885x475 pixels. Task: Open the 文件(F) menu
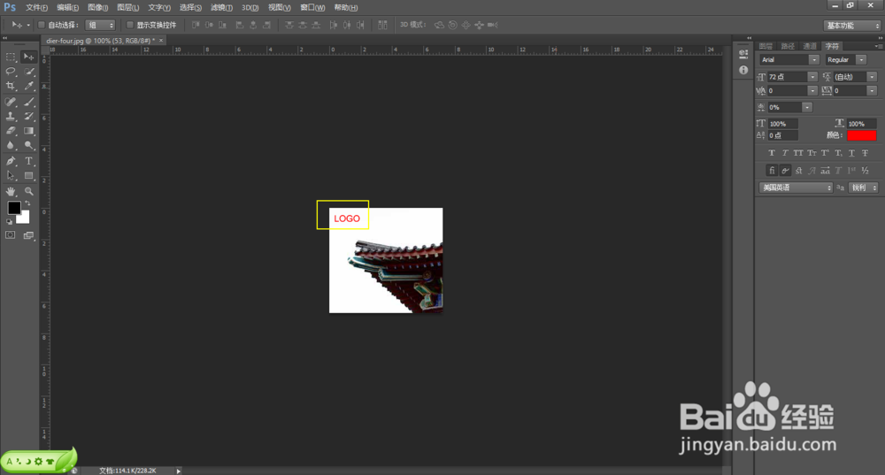(36, 7)
